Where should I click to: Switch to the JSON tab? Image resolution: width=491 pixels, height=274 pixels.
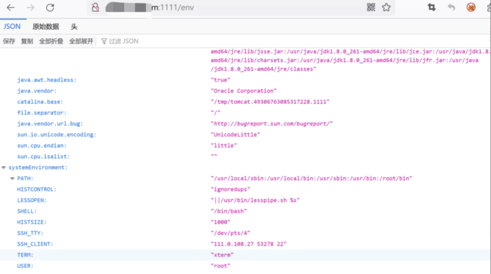[12, 27]
